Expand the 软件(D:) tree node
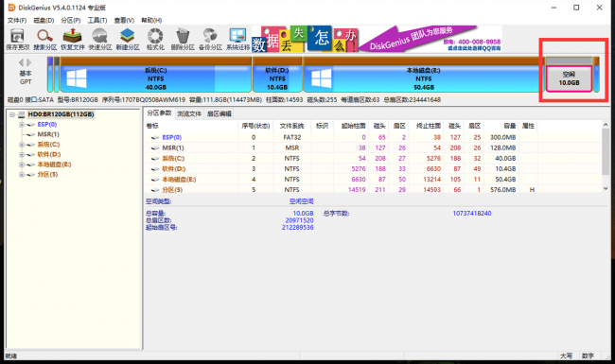 point(22,154)
